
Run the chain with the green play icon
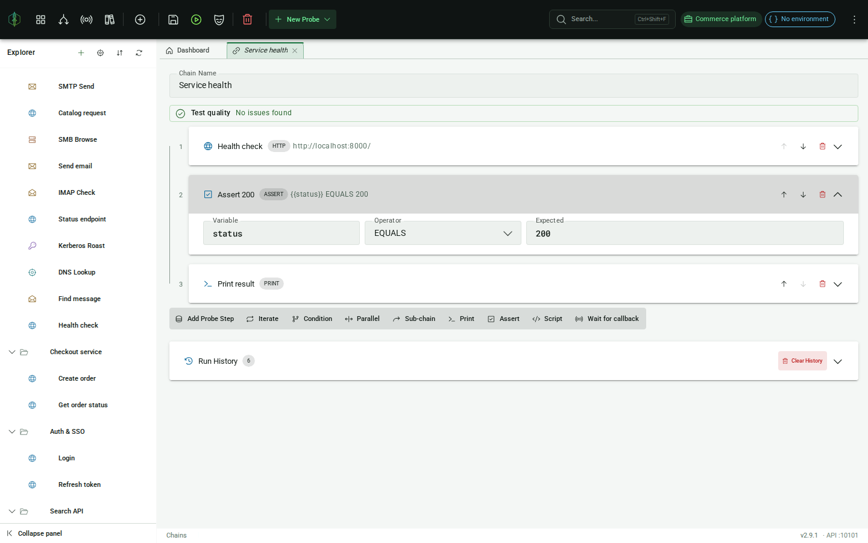click(196, 19)
